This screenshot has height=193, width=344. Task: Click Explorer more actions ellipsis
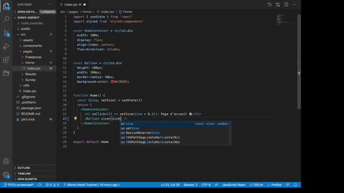pos(49,5)
